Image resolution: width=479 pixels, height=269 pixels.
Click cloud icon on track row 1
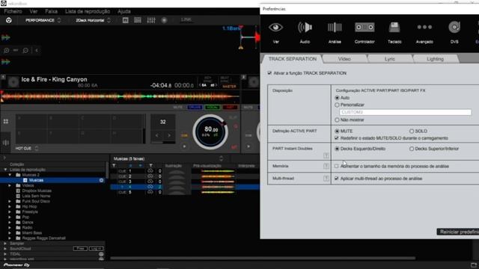coord(150,171)
